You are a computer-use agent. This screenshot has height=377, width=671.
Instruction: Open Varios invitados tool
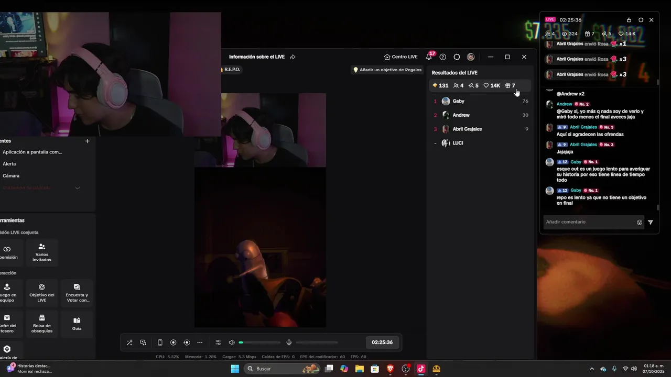42,252
